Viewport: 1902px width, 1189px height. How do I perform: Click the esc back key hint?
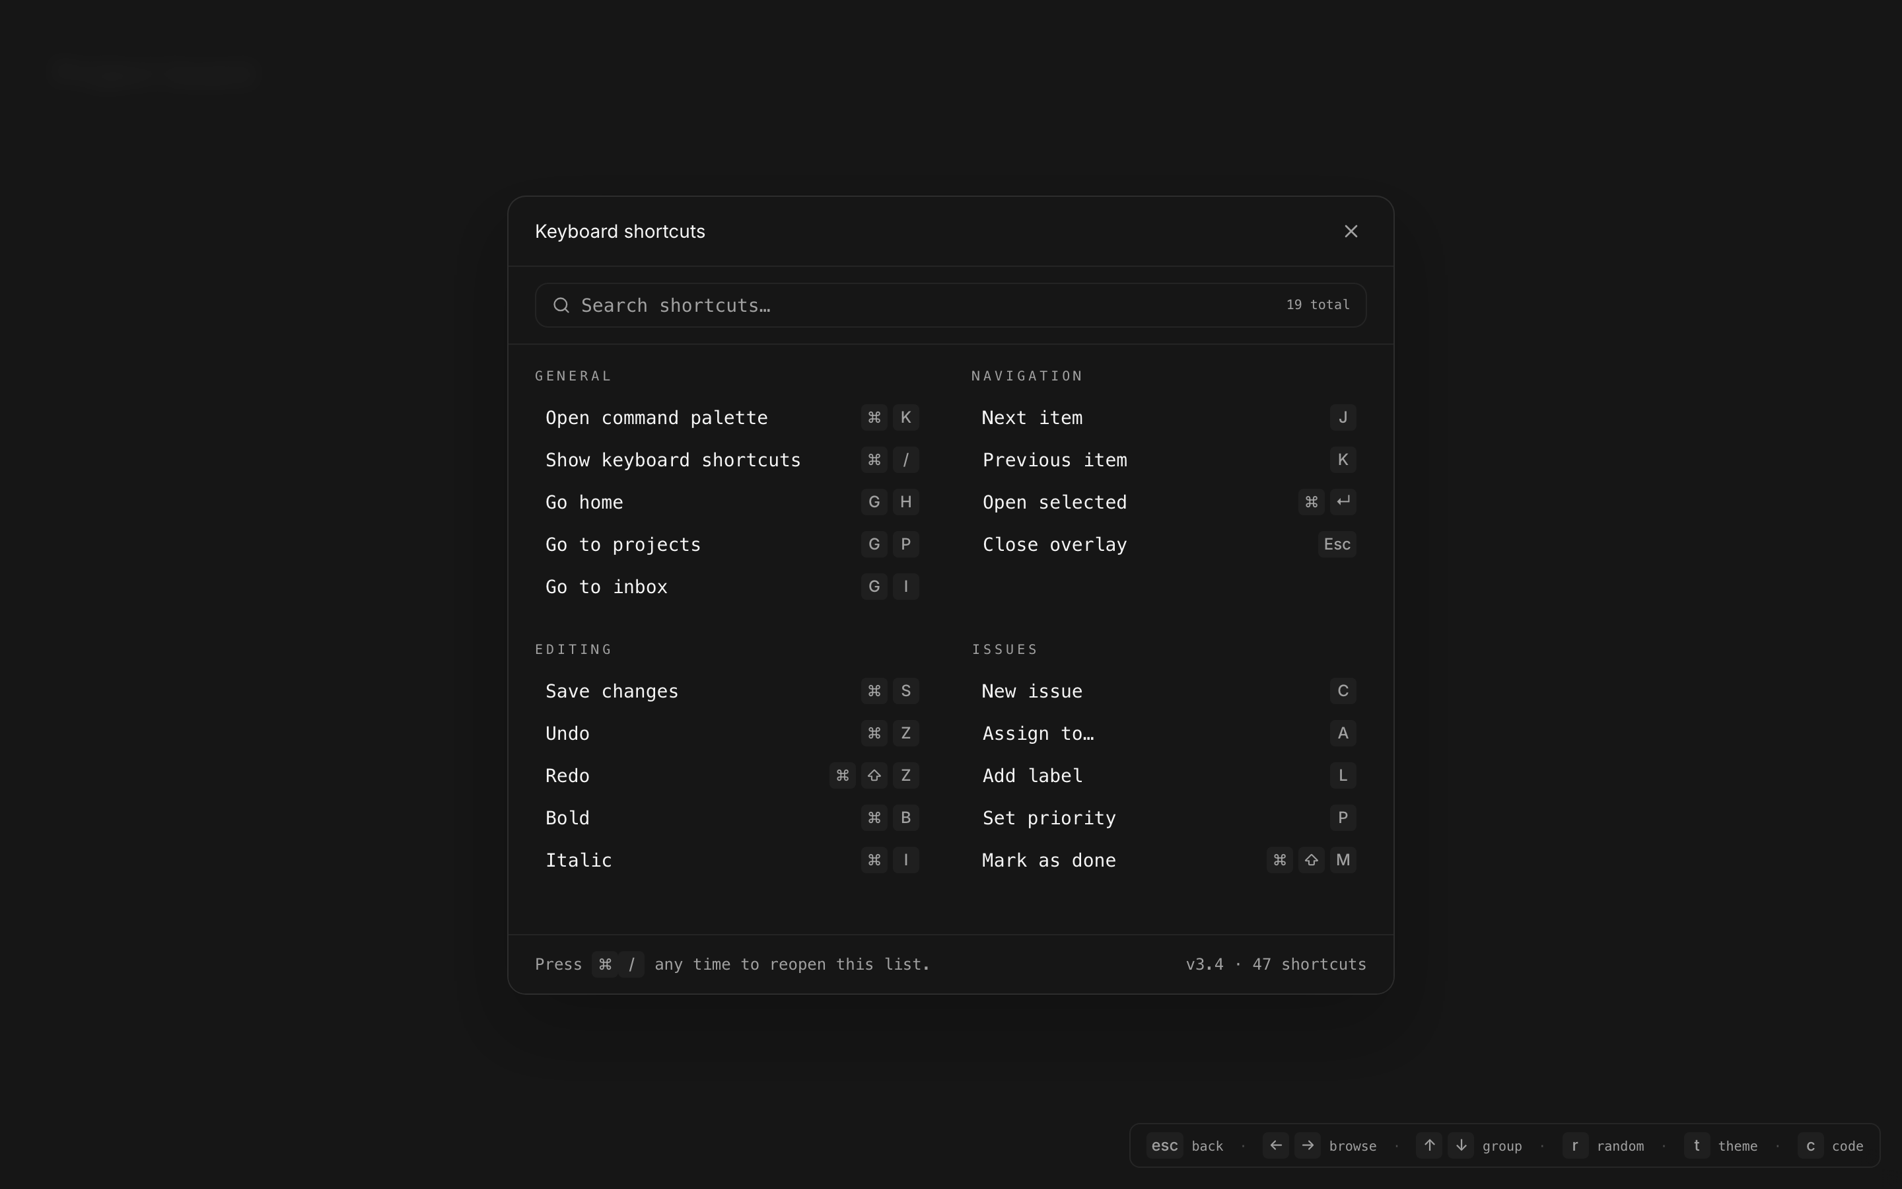click(x=1164, y=1145)
